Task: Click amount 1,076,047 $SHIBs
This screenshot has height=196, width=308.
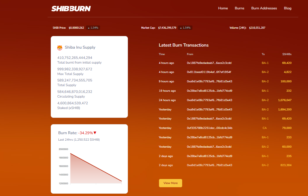Action: [285, 100]
